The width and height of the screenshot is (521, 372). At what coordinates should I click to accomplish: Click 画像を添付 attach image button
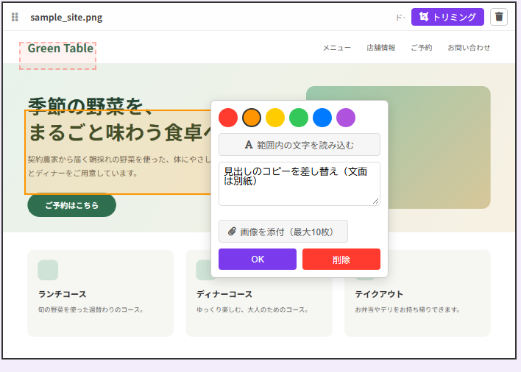click(x=283, y=232)
